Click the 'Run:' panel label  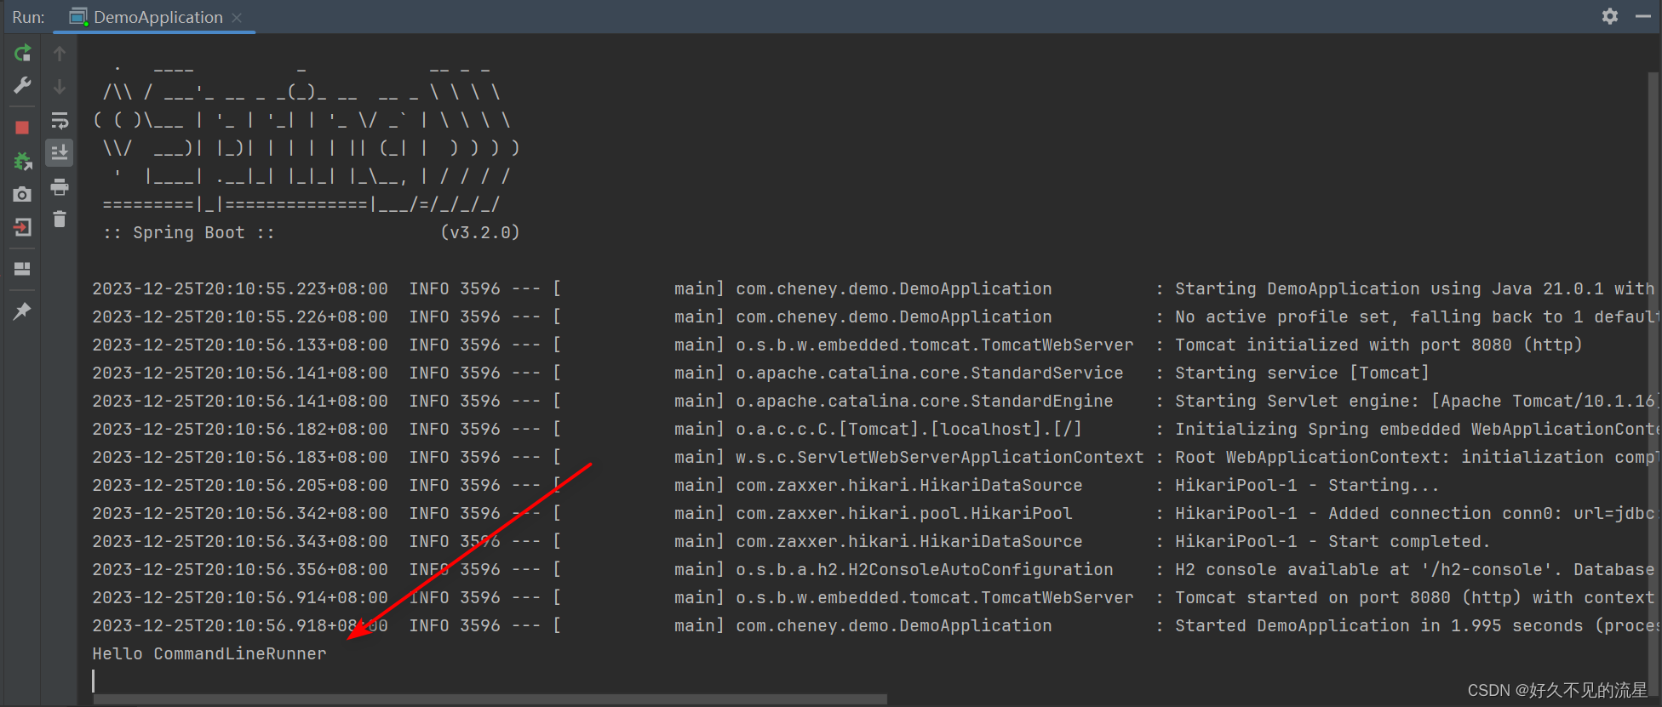pos(28,17)
